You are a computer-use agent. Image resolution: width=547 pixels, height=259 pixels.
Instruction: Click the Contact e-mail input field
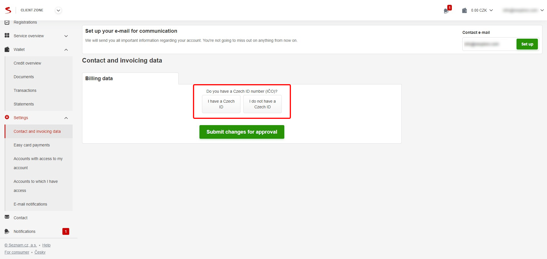pyautogui.click(x=489, y=44)
